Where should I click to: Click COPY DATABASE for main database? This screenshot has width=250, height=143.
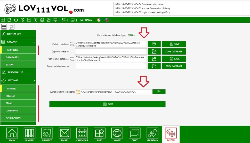[174, 51]
